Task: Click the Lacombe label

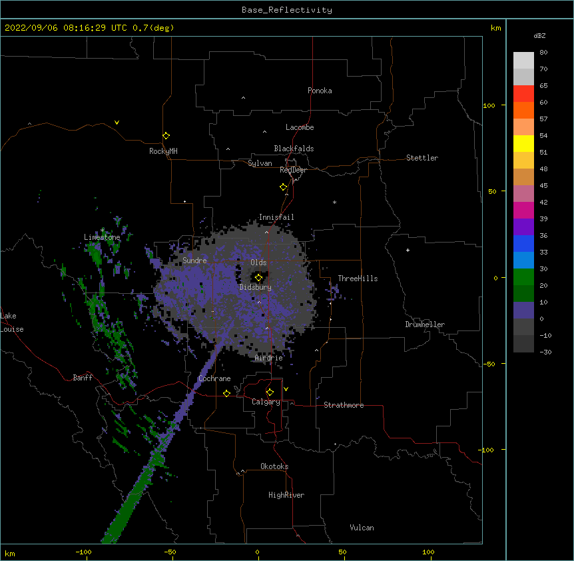Action: point(300,127)
